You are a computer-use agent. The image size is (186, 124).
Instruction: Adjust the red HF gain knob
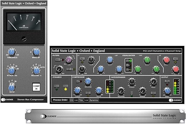coord(166,60)
